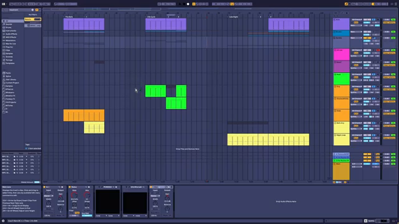Screen dimensions: 399x224
Task: Open 'Synths' output dropdown on pink track
Action: point(357,56)
